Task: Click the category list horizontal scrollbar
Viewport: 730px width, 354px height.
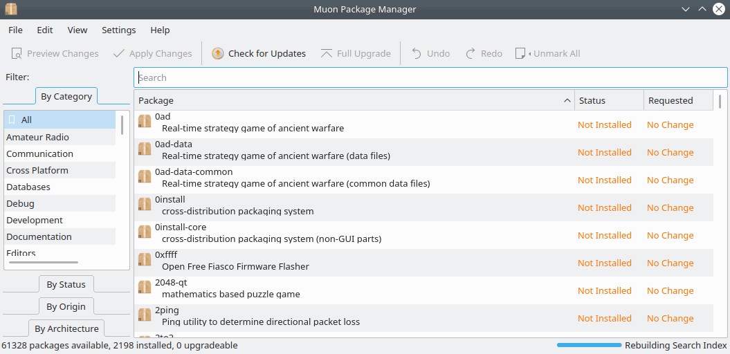Action: tap(44, 262)
